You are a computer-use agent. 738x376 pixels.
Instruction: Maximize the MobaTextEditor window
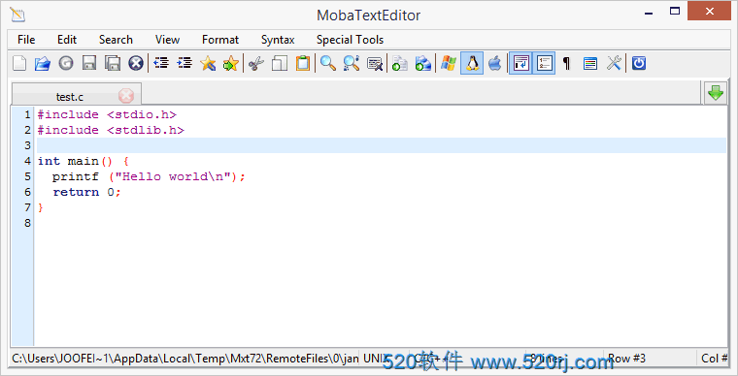tap(675, 11)
